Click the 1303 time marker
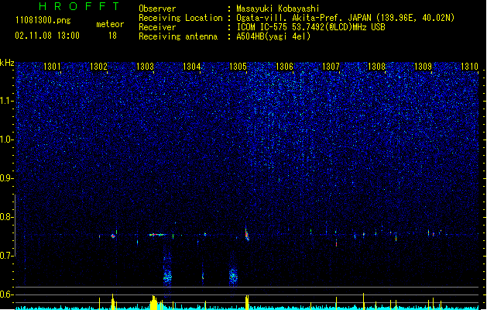Viewport: 487px width, 310px height. point(145,67)
